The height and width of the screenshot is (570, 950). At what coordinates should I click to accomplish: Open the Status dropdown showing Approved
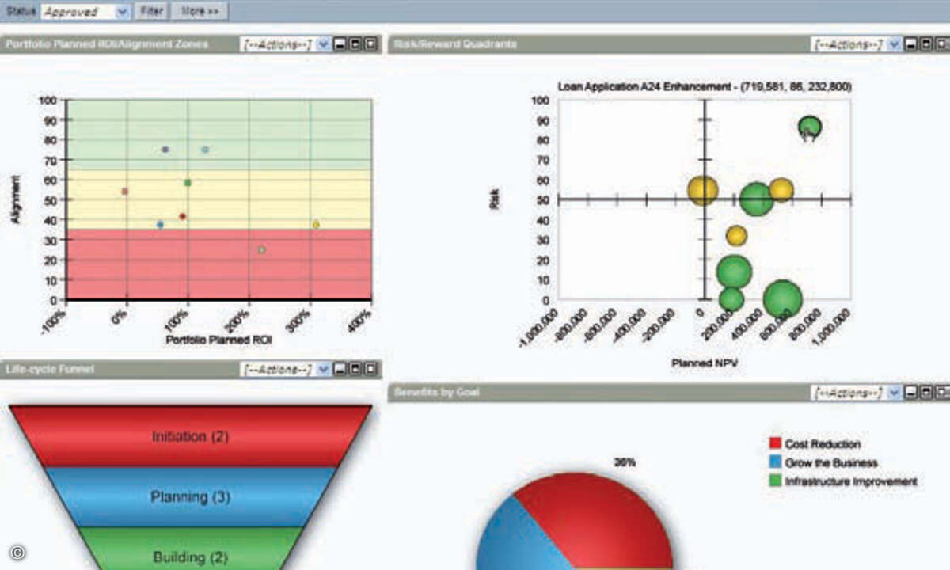tap(85, 12)
